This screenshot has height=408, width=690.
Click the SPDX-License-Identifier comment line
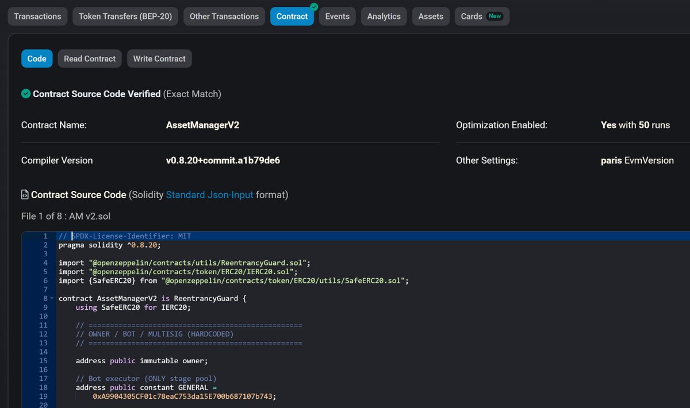(x=125, y=236)
